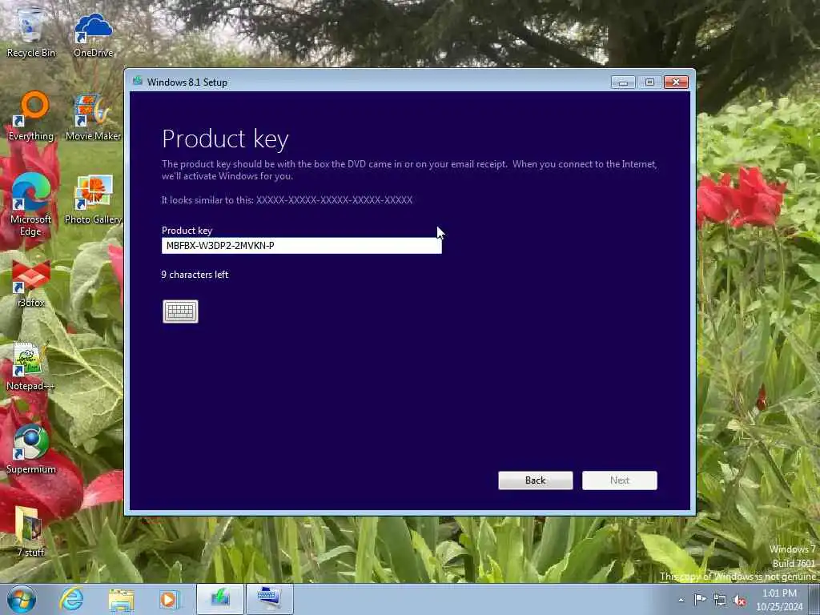Image resolution: width=820 pixels, height=615 pixels.
Task: Open network status tray icon
Action: tap(720, 600)
